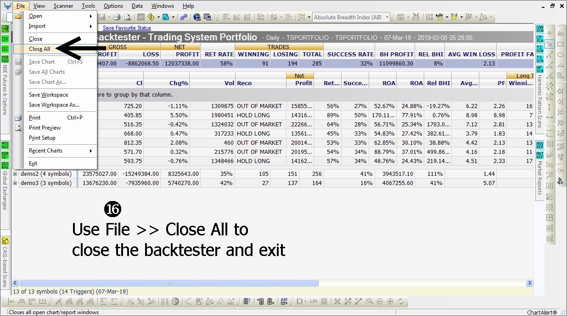Open the Market Reports side tab
The height and width of the screenshot is (316, 567).
pos(539,178)
